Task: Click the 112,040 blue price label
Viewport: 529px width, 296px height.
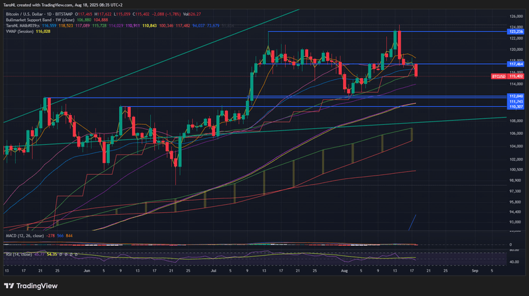Action: 516,96
